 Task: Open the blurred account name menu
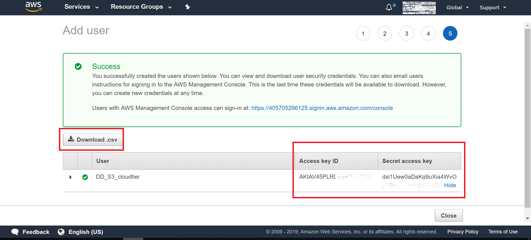point(419,8)
